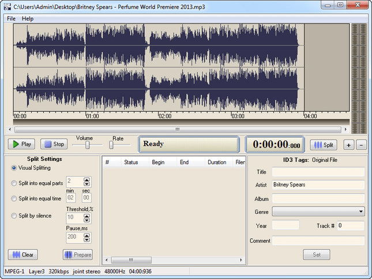Image resolution: width=372 pixels, height=279 pixels.
Task: Choose Split into equal parts option
Action: coord(14,183)
